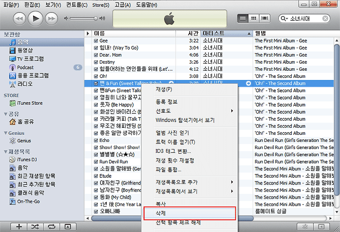The image size is (340, 232).
Task: Open the 파일(F) menu
Action: pos(11,5)
